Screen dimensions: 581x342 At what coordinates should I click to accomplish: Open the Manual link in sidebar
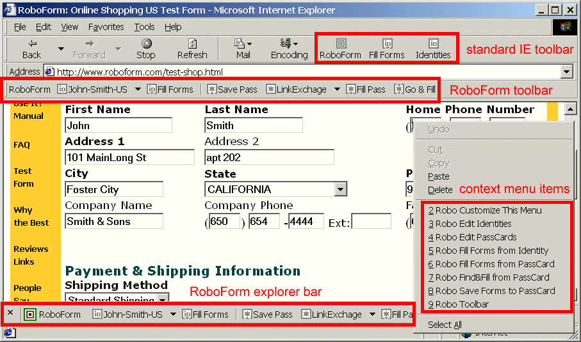click(x=28, y=116)
